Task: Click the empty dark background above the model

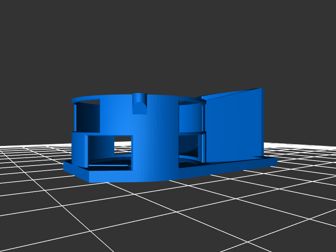Action: [x=168, y=42]
